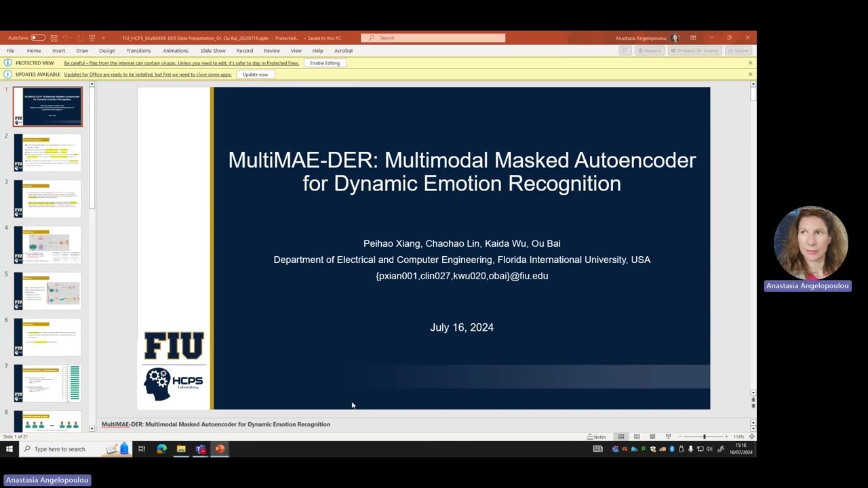
Task: Click the zoom out minus button
Action: [679, 436]
